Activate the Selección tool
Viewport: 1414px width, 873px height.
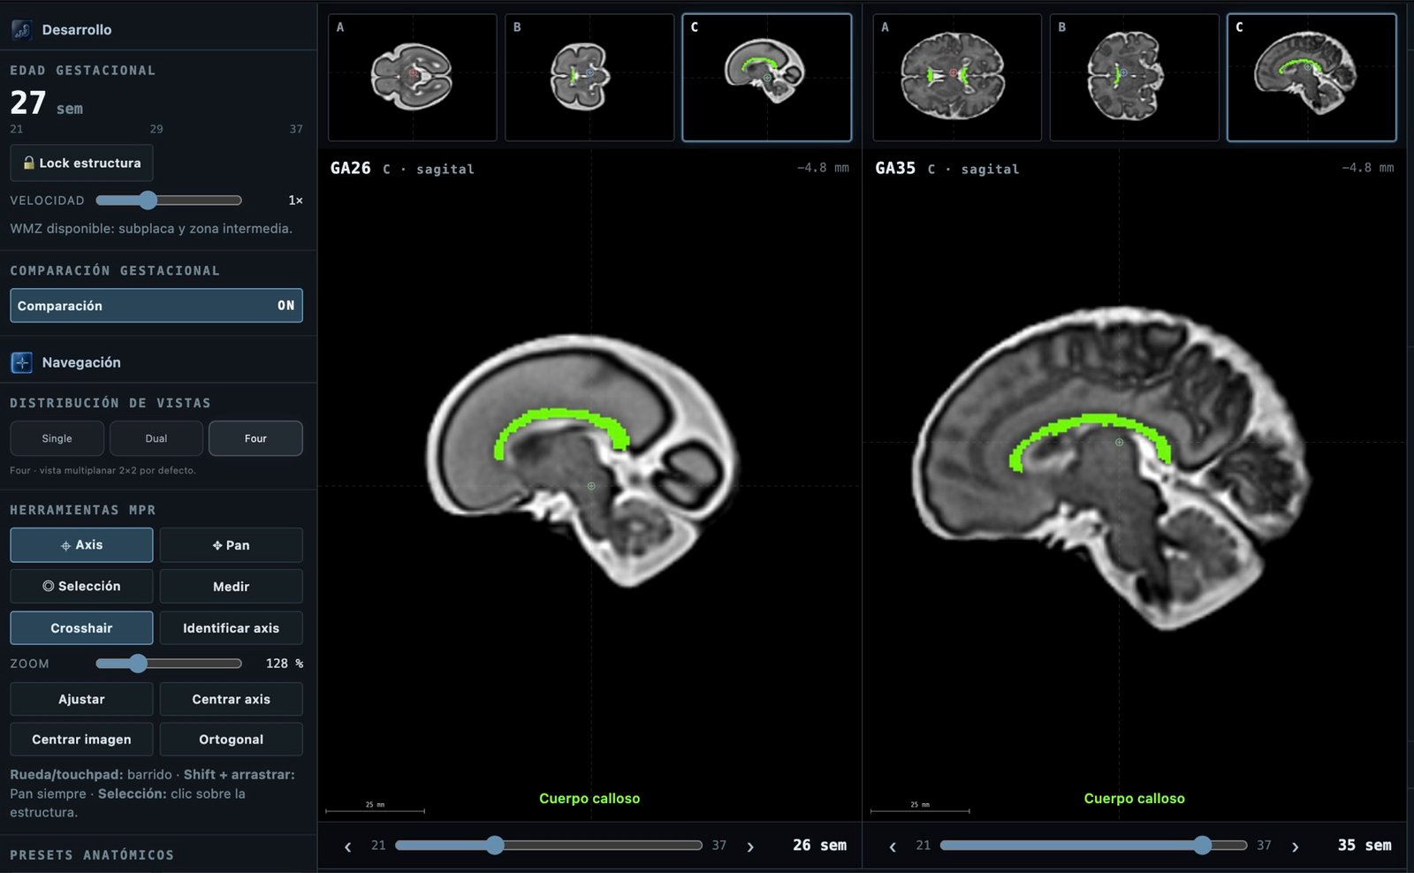(x=81, y=587)
